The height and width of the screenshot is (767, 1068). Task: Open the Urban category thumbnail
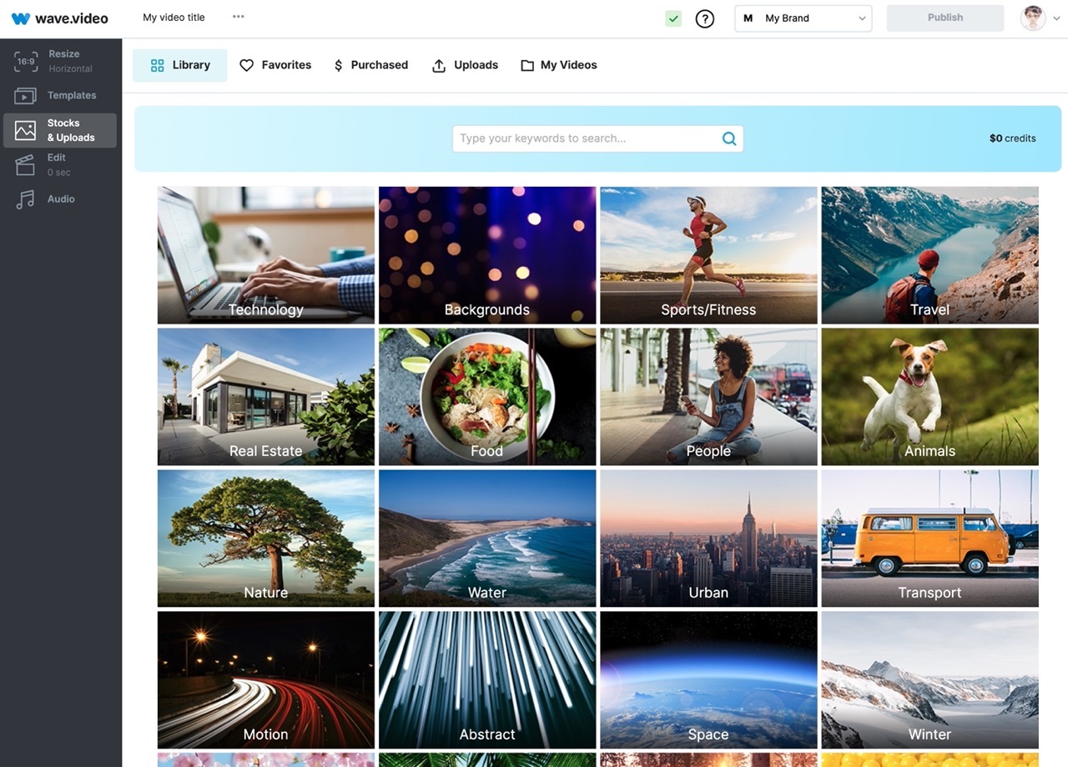click(x=708, y=539)
